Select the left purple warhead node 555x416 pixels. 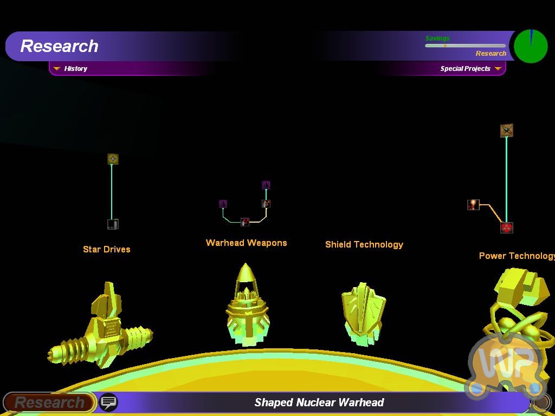pyautogui.click(x=223, y=204)
